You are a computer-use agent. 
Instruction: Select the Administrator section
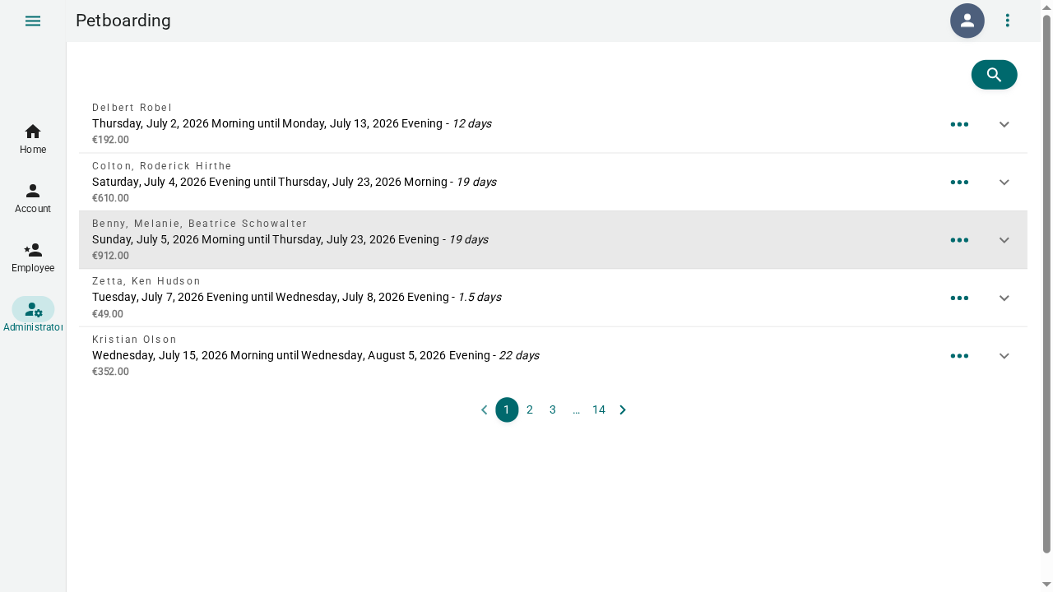(x=33, y=317)
